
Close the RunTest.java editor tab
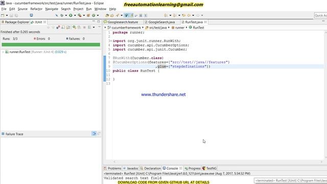205,22
